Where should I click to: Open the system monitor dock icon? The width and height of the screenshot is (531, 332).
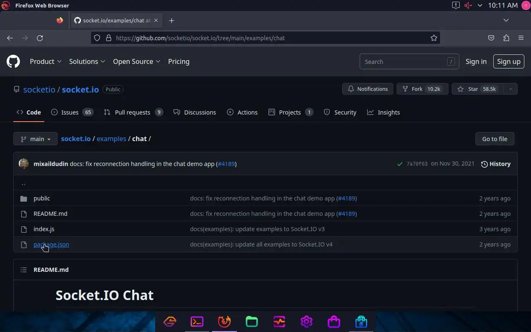point(279,322)
